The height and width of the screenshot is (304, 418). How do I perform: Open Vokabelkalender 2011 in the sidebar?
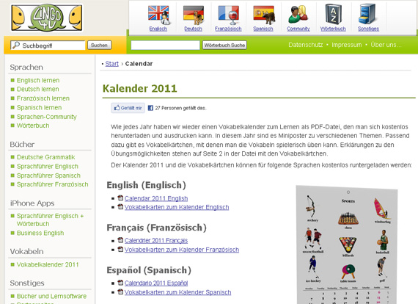(x=48, y=264)
